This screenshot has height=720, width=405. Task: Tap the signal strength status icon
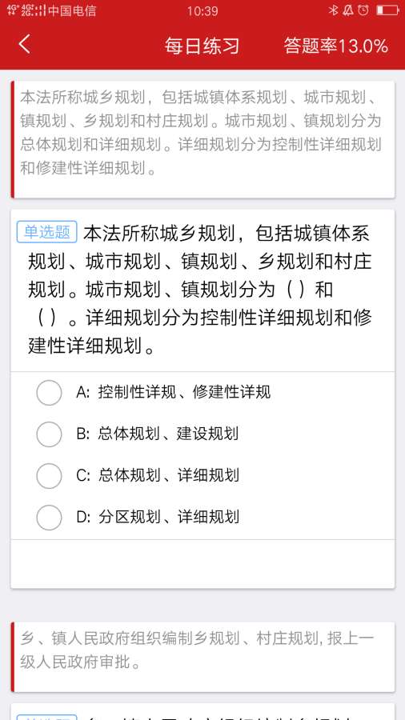coord(26,10)
